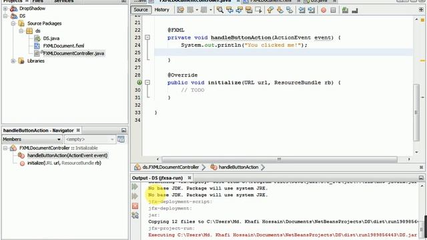Image resolution: width=427 pixels, height=240 pixels.
Task: Click Source Packages folder icon
Action: point(21,23)
